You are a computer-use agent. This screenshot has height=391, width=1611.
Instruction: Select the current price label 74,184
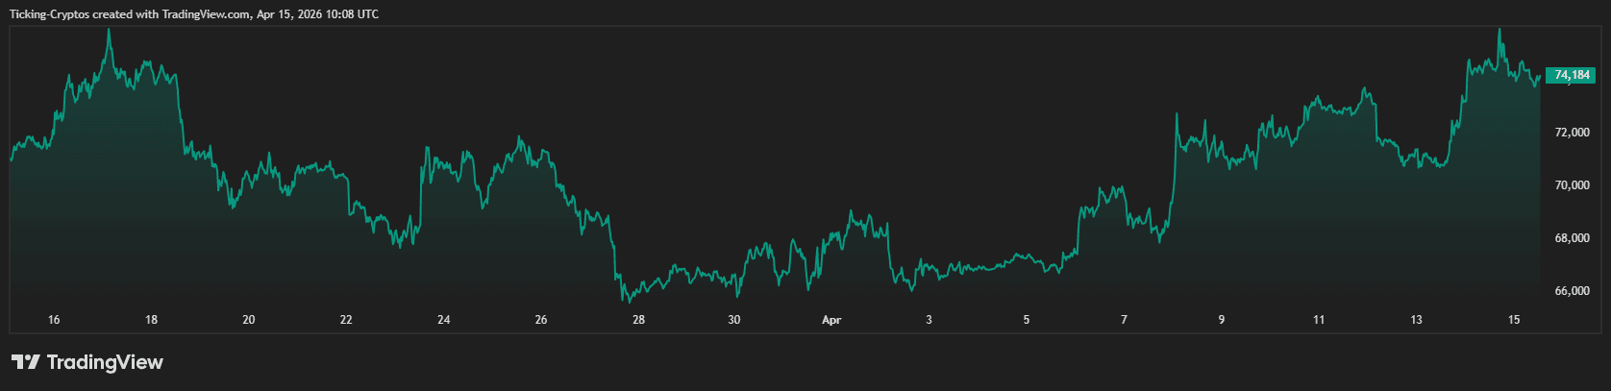pyautogui.click(x=1572, y=75)
